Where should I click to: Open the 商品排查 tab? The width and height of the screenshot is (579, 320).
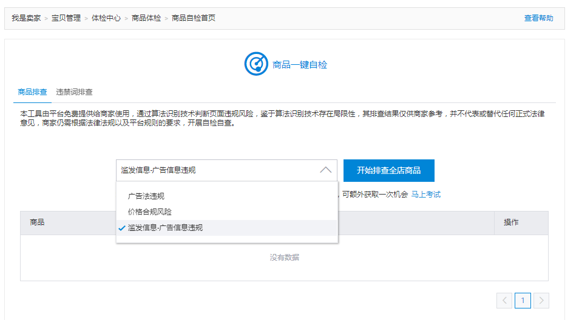[32, 93]
